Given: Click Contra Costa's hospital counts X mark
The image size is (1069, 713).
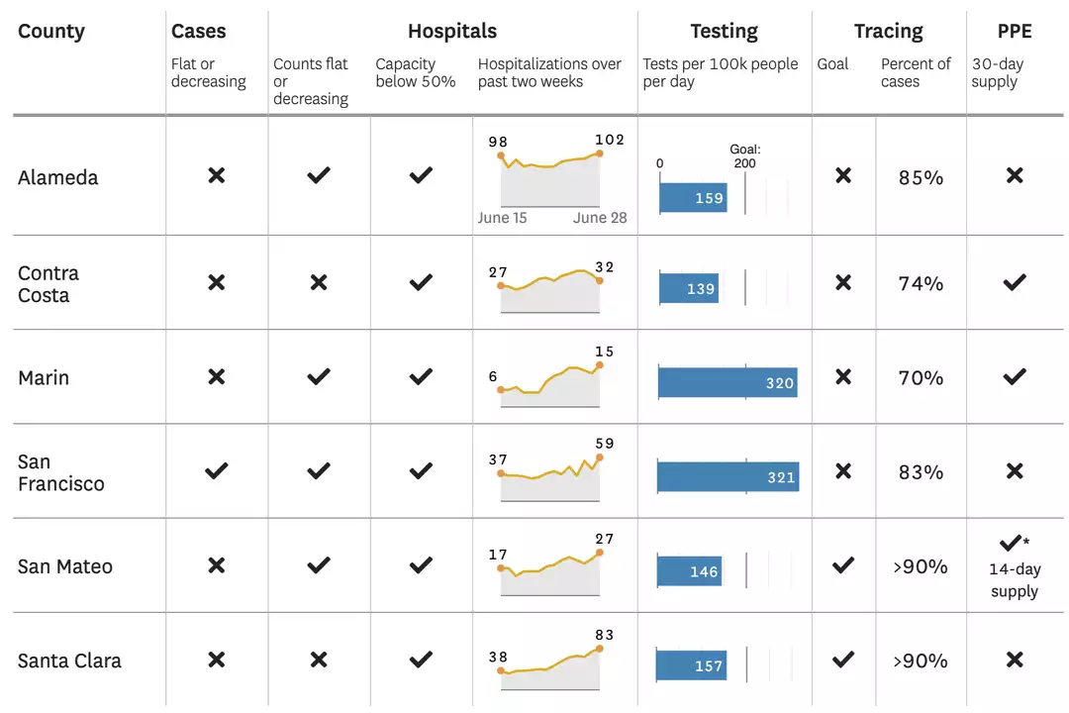Looking at the screenshot, I should pos(319,282).
